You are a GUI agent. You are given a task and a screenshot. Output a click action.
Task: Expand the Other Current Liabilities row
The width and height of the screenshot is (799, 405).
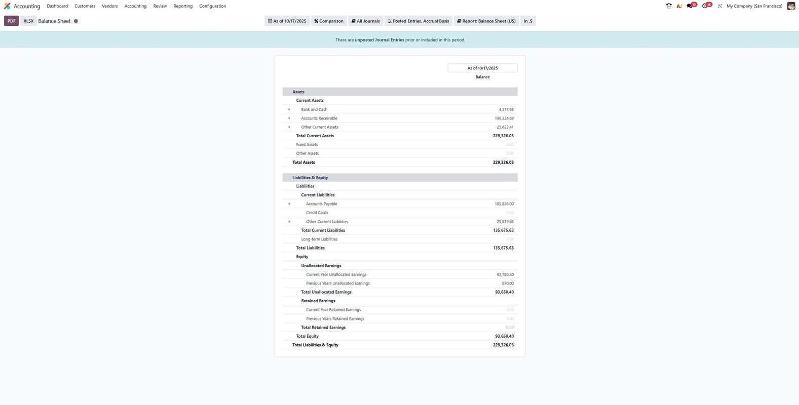pos(289,222)
